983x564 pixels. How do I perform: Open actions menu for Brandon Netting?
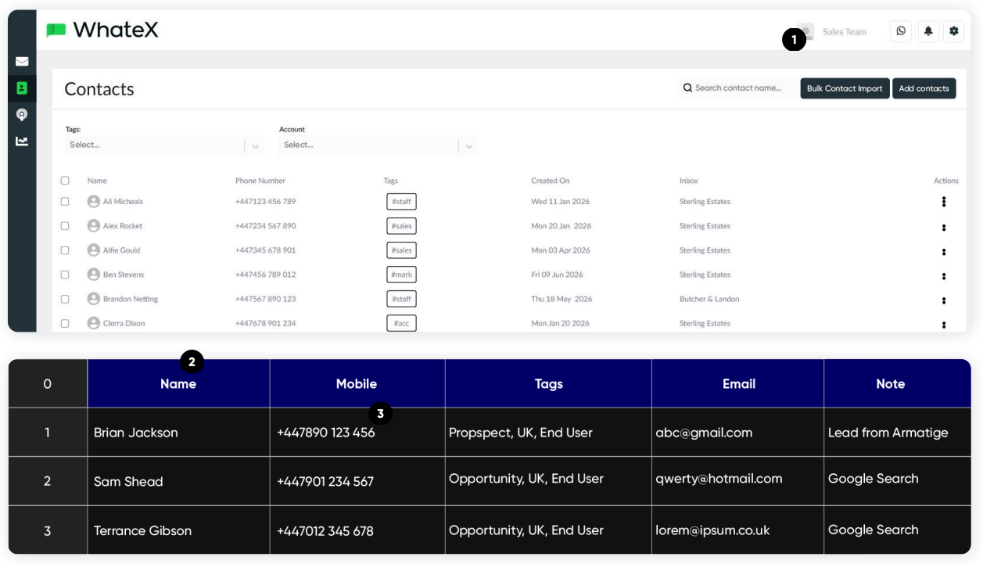pyautogui.click(x=944, y=300)
